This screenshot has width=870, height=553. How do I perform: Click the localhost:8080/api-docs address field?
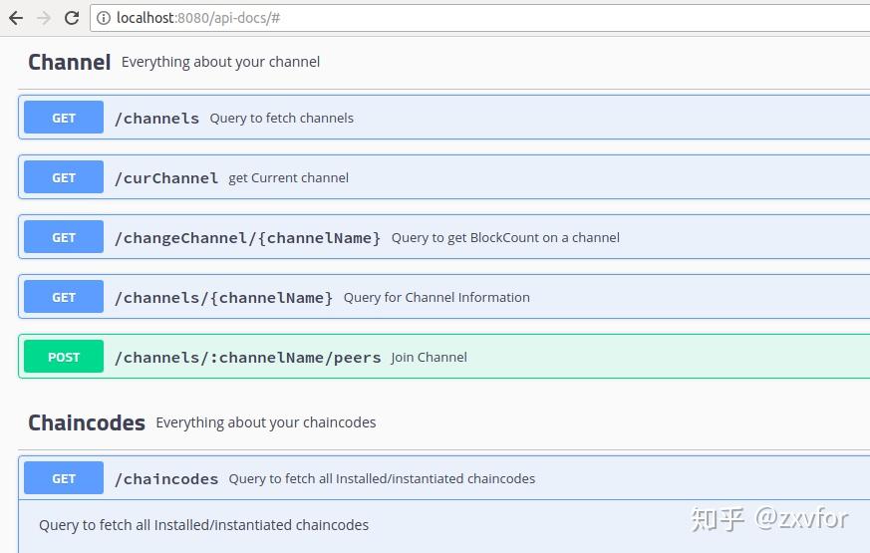coord(399,18)
